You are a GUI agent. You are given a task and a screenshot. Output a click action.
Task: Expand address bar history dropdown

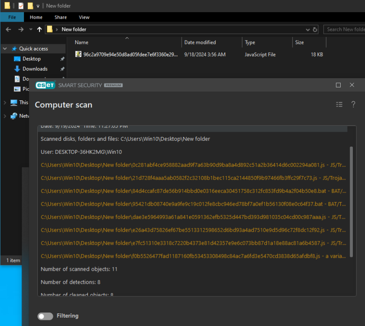tap(308, 30)
